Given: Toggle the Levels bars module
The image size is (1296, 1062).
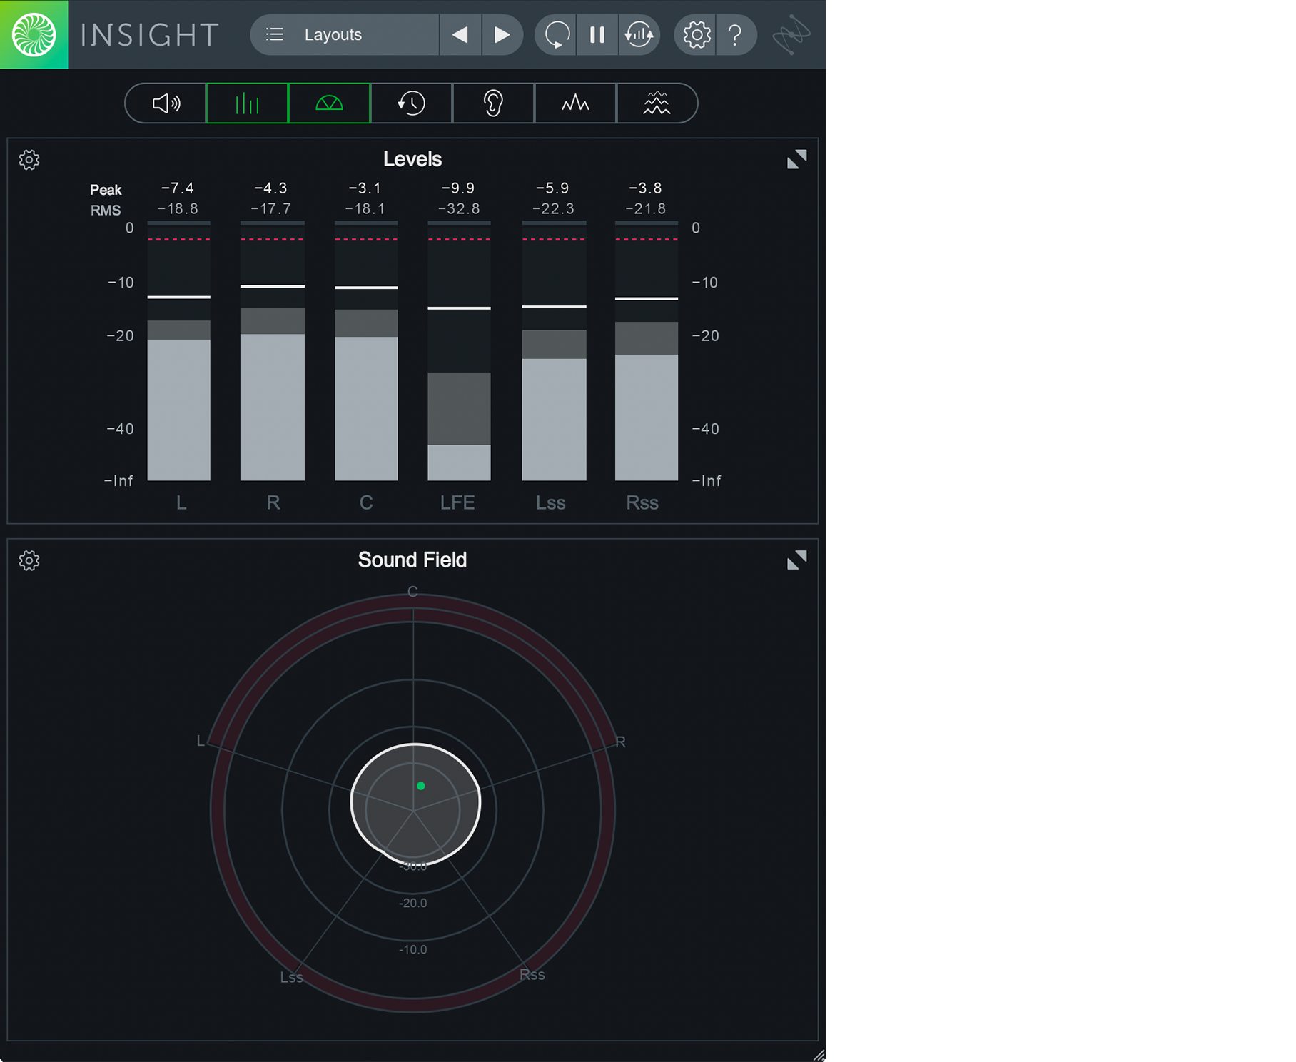Looking at the screenshot, I should pos(248,103).
